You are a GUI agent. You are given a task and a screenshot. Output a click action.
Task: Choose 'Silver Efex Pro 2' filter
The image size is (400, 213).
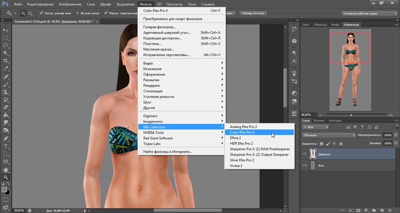pos(259,160)
